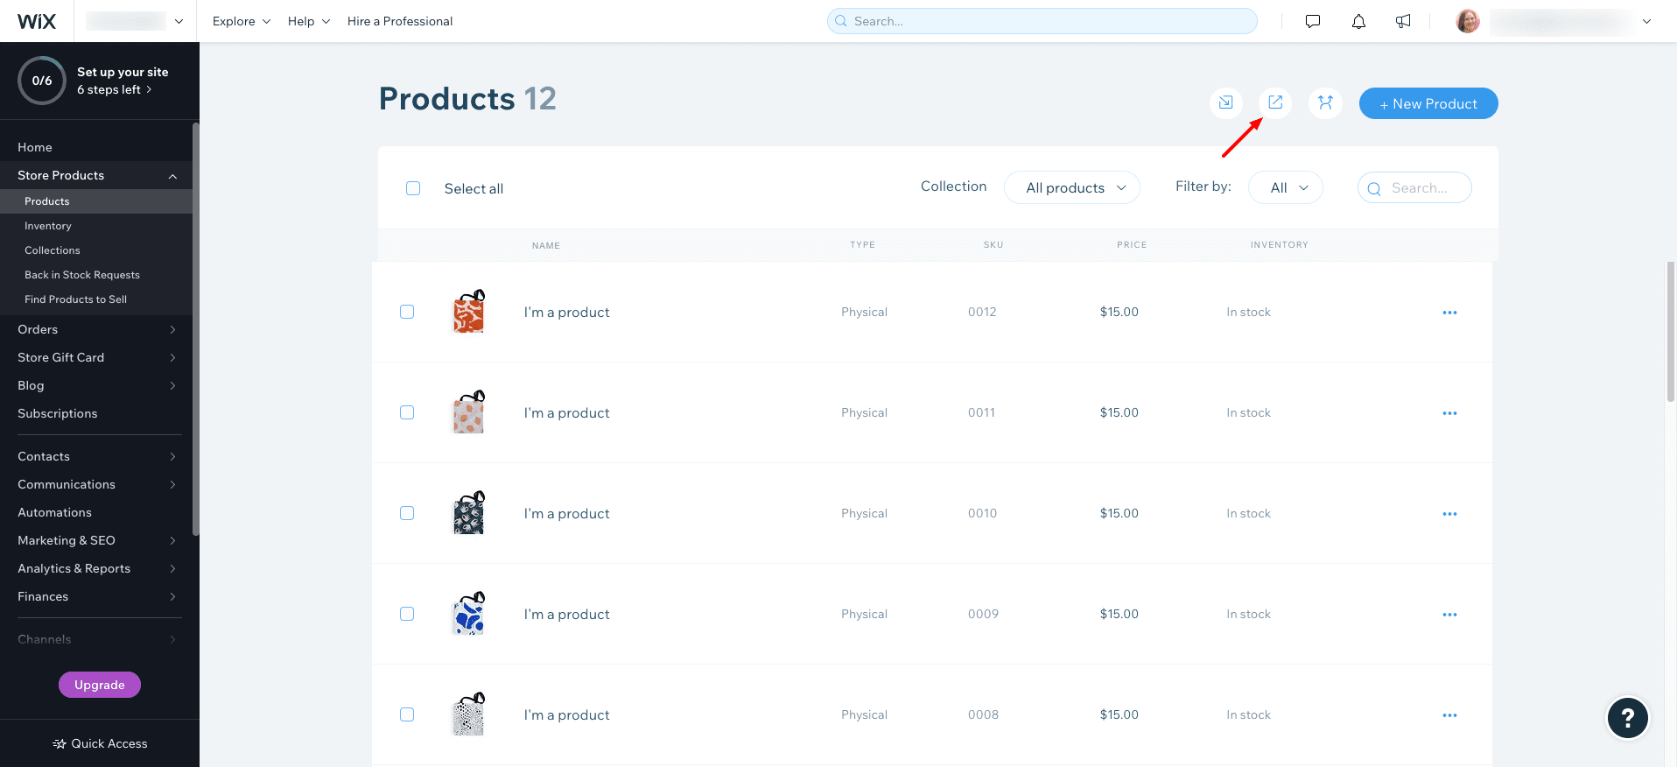Click the New Product button
This screenshot has width=1677, height=767.
pyautogui.click(x=1428, y=103)
